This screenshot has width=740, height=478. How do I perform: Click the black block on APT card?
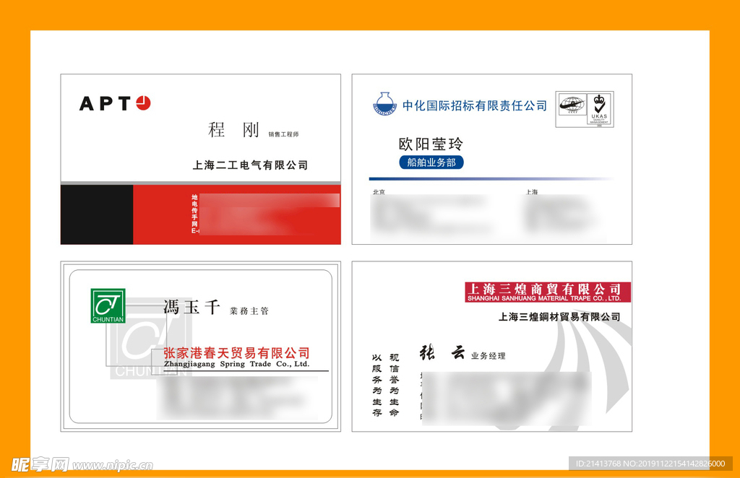97,214
